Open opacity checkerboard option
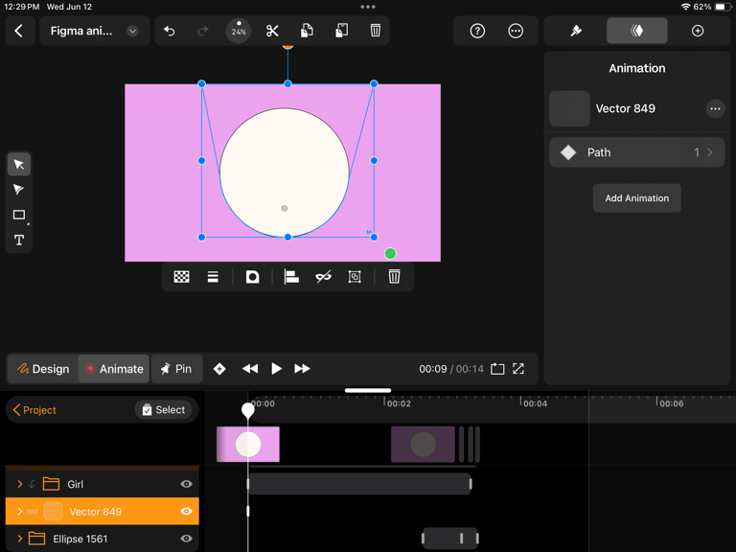 pyautogui.click(x=182, y=277)
